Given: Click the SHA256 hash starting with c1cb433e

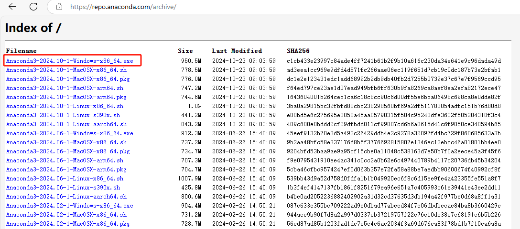Looking at the screenshot, I should [394, 61].
